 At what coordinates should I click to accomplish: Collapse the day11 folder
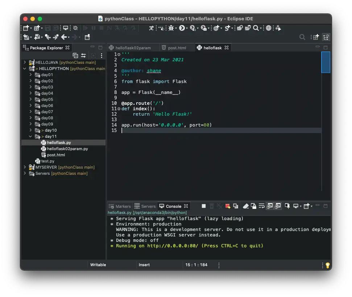[x=30, y=136]
